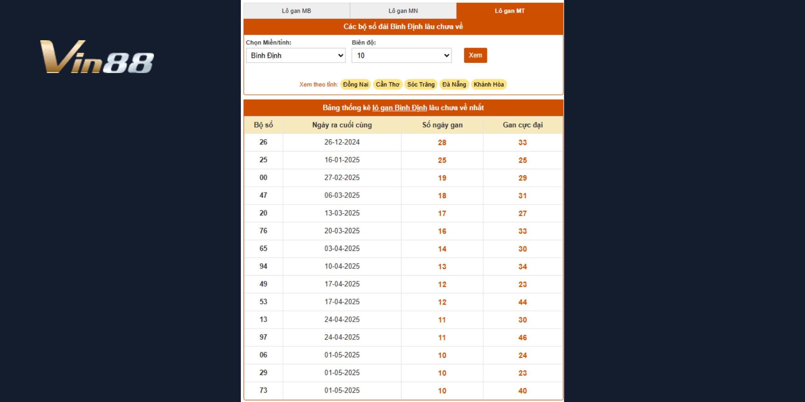This screenshot has width=805, height=402.
Task: Click the Gan cực đại header
Action: click(523, 125)
